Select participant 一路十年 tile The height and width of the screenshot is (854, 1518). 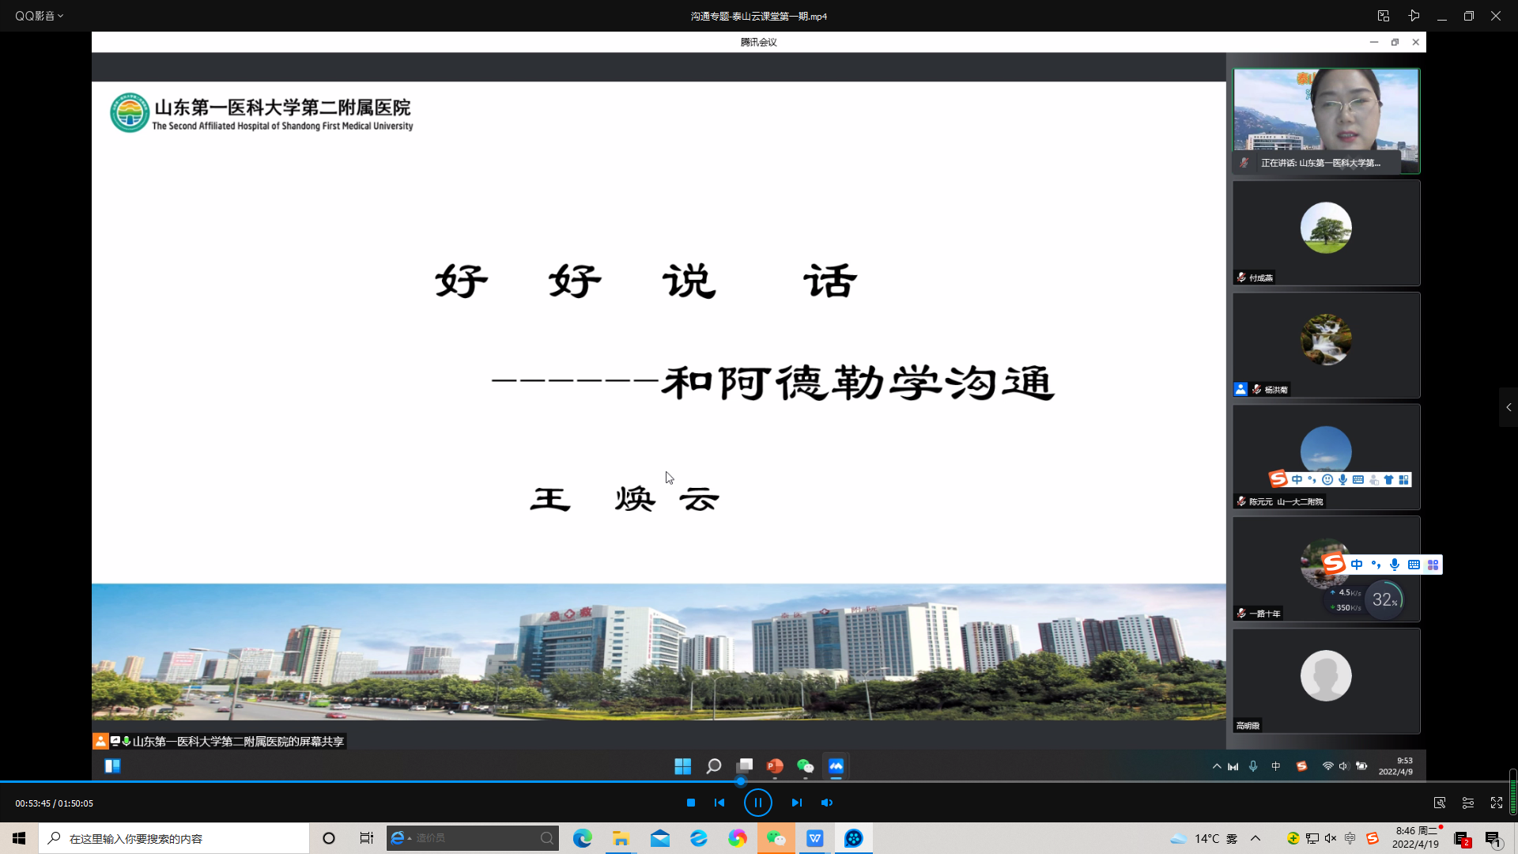[x=1326, y=569]
